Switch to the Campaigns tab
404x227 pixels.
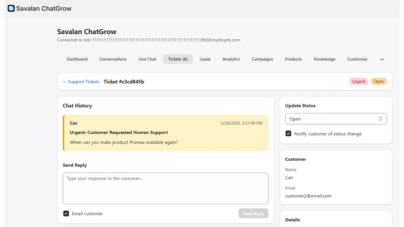pyautogui.click(x=262, y=59)
